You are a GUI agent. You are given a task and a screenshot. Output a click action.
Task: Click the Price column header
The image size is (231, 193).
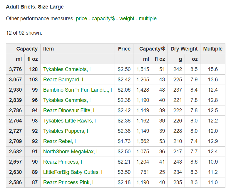point(124,49)
